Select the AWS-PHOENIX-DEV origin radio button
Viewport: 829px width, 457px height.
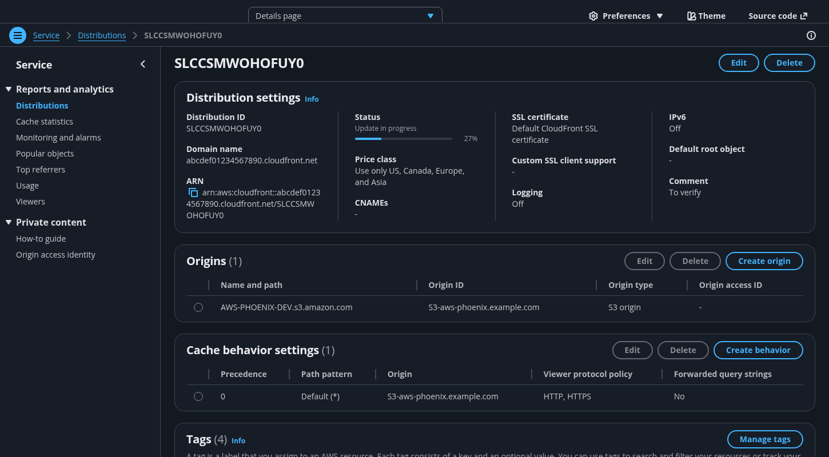(198, 307)
